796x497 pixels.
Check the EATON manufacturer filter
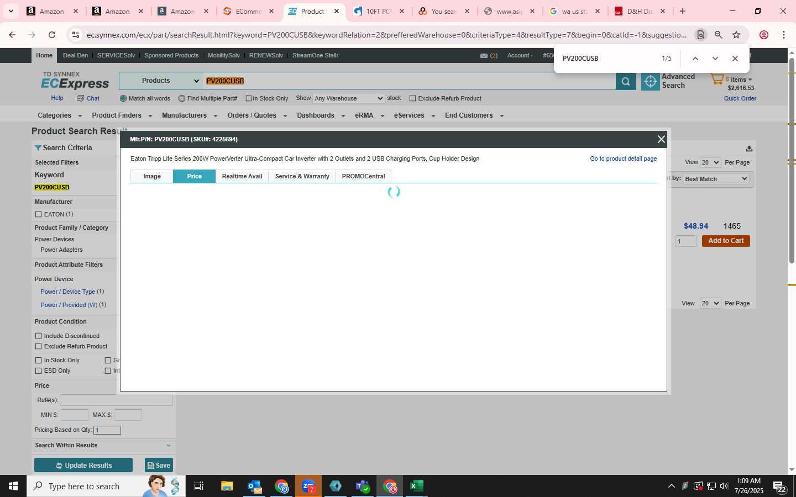click(x=38, y=214)
